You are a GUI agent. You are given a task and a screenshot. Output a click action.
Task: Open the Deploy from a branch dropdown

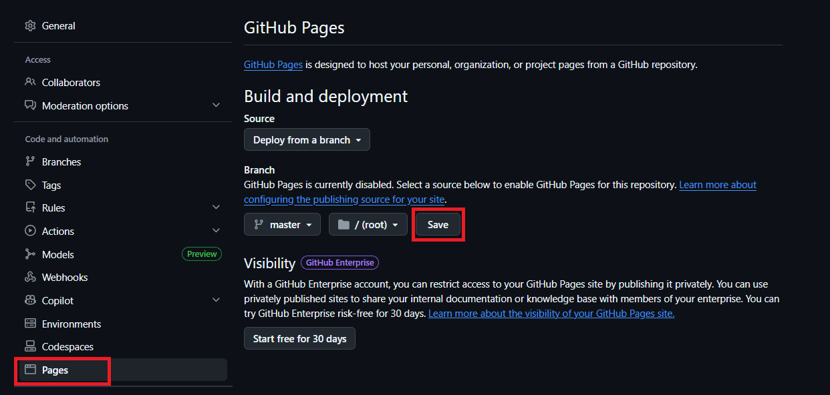(x=307, y=140)
